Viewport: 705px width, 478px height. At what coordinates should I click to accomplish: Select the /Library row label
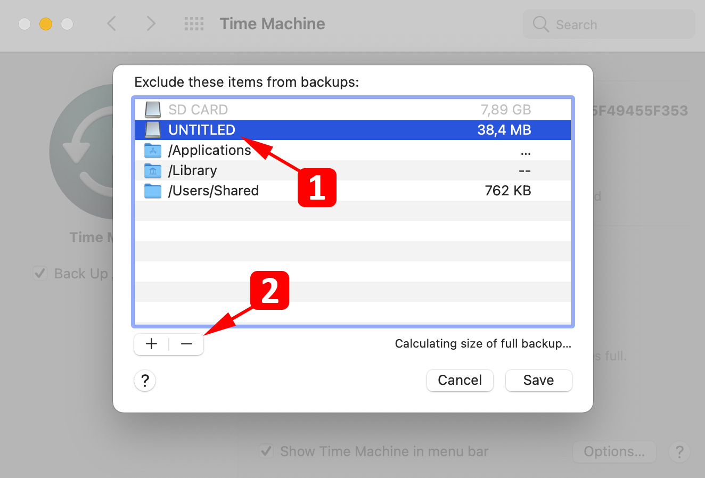tap(192, 171)
